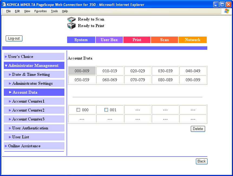The height and width of the screenshot is (176, 233).
Task: Open the Tools menu
Action: [54, 11]
